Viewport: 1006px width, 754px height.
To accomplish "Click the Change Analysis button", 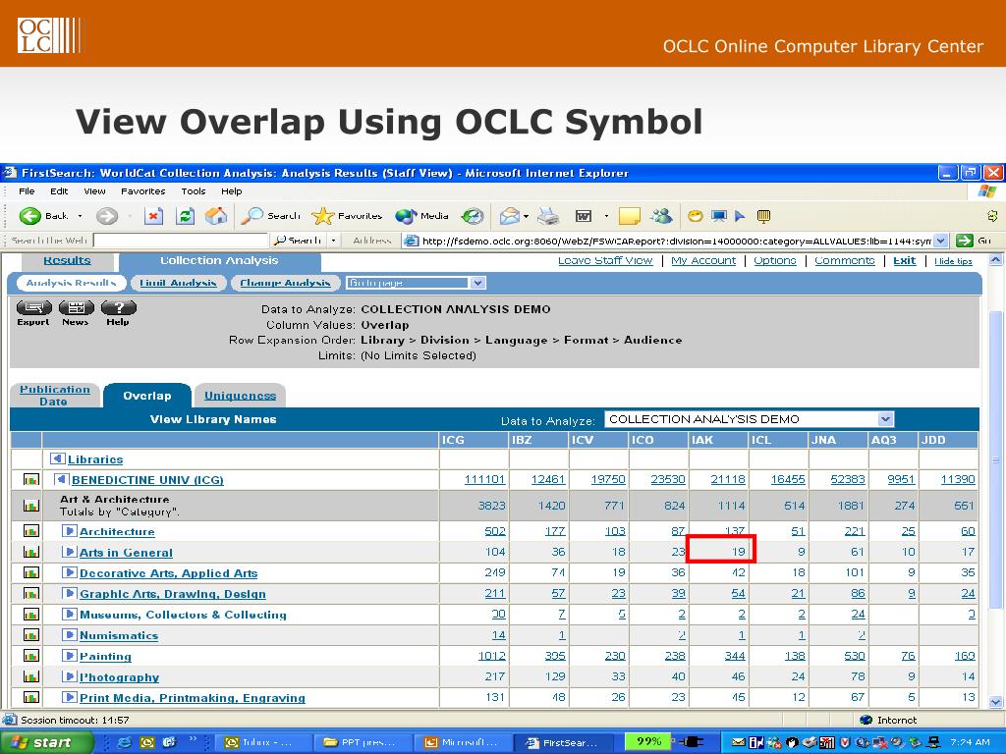I will [x=285, y=283].
